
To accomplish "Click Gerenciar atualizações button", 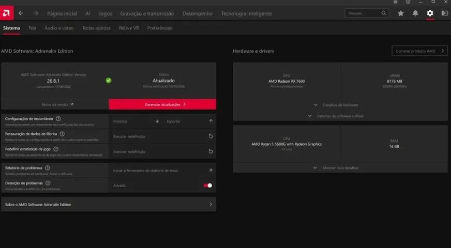I will (x=162, y=104).
